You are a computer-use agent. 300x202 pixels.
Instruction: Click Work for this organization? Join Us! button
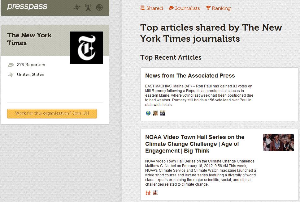[x=52, y=114]
